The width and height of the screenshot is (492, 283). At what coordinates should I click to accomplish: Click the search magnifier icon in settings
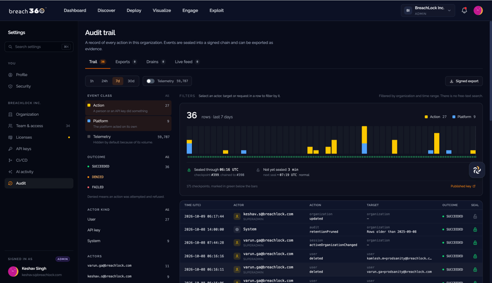(x=11, y=47)
